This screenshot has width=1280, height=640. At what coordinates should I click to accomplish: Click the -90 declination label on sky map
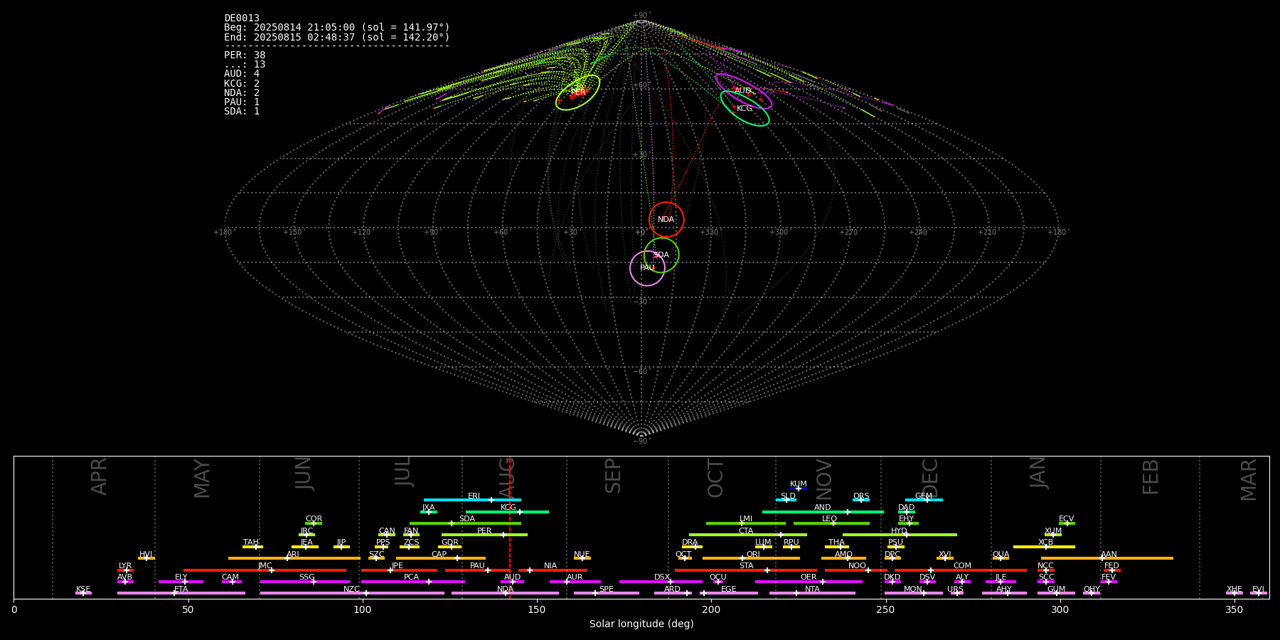[x=641, y=442]
